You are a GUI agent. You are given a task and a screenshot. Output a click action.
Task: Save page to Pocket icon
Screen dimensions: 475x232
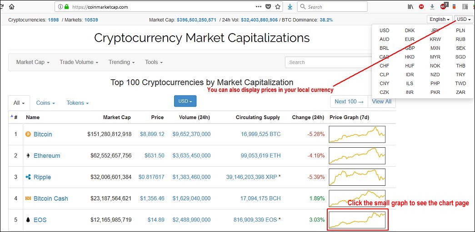(268, 7)
